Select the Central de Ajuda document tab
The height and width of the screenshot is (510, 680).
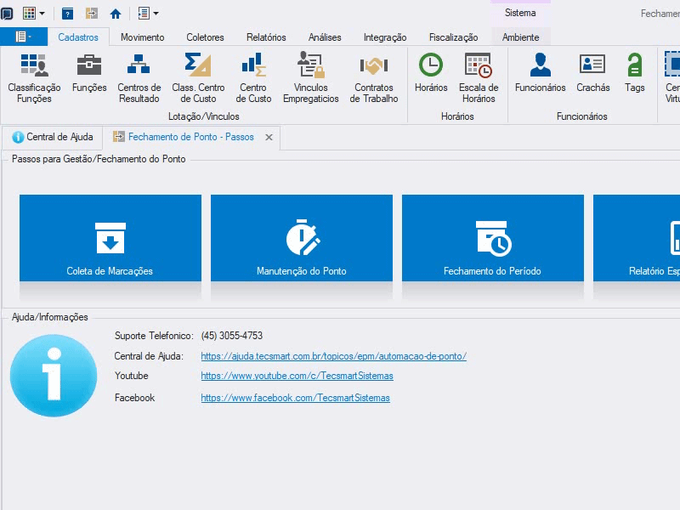pos(52,137)
